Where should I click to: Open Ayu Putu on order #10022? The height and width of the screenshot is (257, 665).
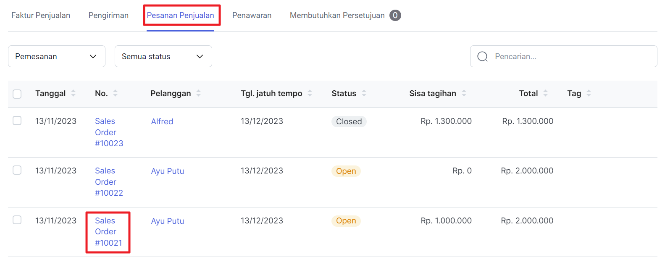(168, 171)
